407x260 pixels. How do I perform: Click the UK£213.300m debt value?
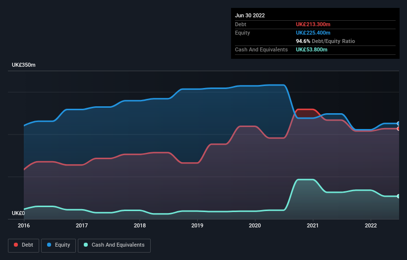tap(313, 24)
